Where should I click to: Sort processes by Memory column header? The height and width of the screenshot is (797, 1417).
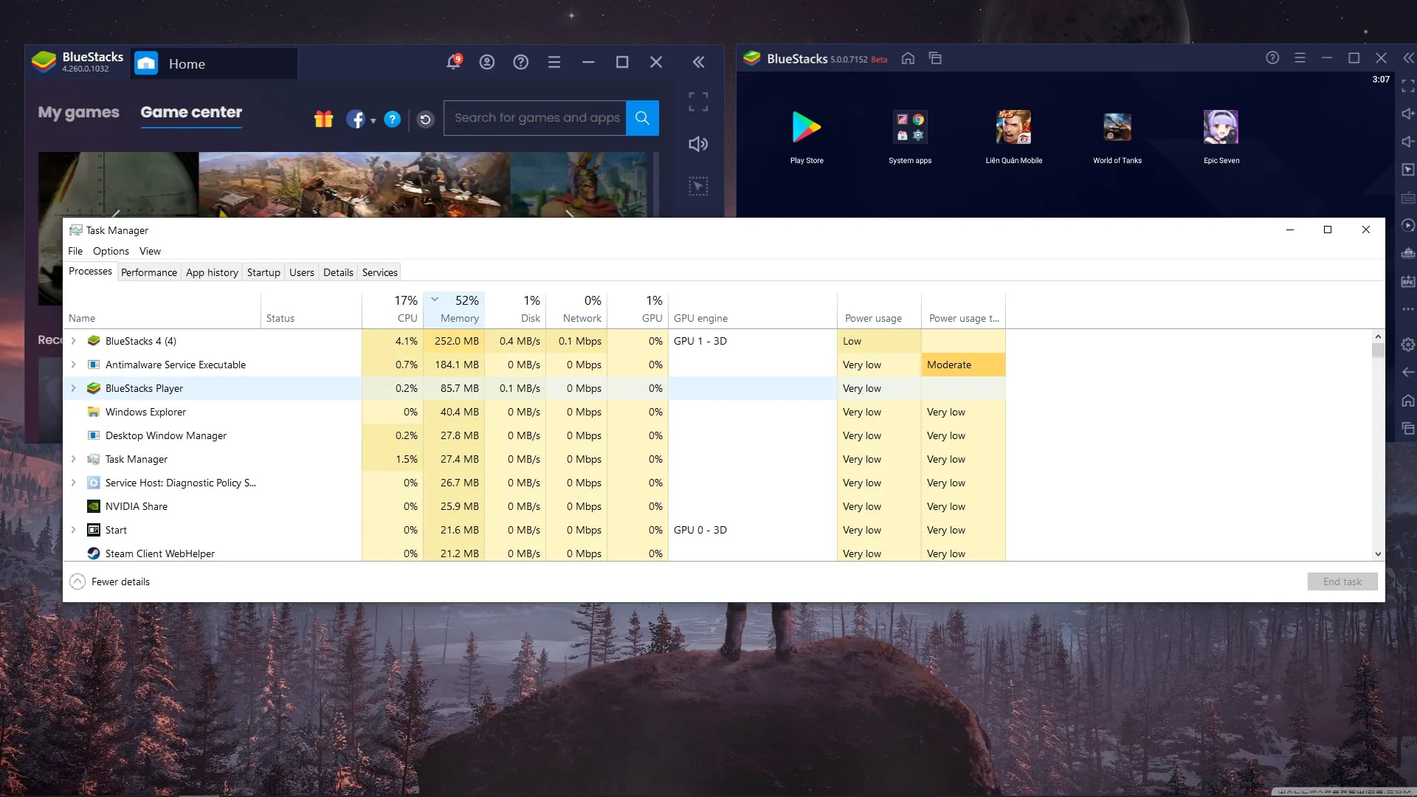[x=454, y=310]
